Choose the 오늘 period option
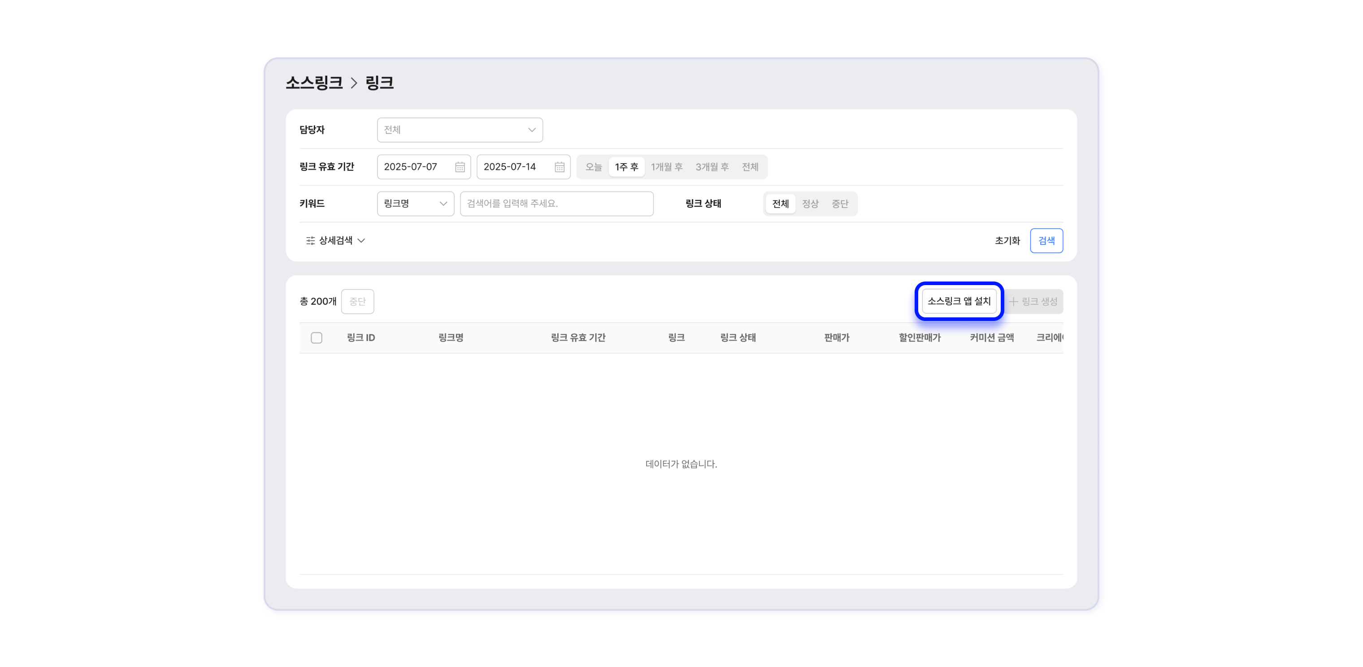The image size is (1363, 667). [593, 167]
